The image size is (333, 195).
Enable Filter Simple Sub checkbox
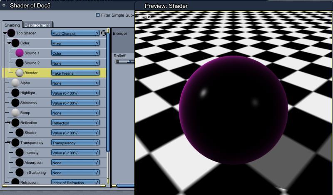pyautogui.click(x=98, y=15)
